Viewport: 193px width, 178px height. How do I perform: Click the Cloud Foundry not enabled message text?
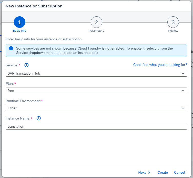click(94, 51)
